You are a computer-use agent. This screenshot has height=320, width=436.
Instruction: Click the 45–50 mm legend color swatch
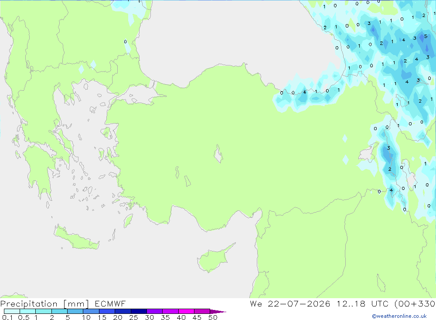coord(202,311)
